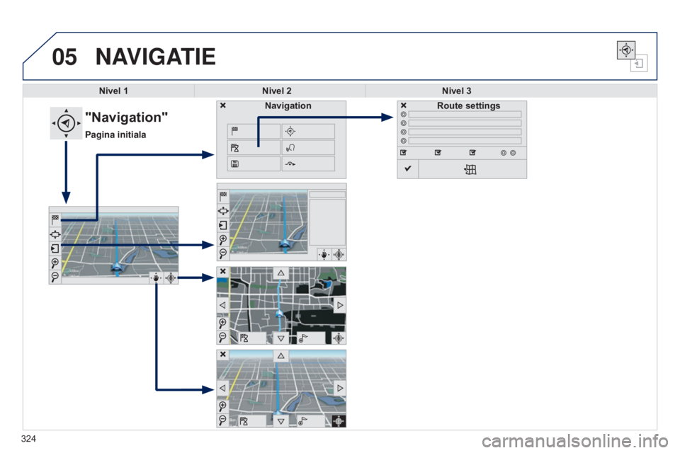The width and height of the screenshot is (680, 453).
Task: Toggle the right checkbox in Route settings
Action: click(x=472, y=153)
